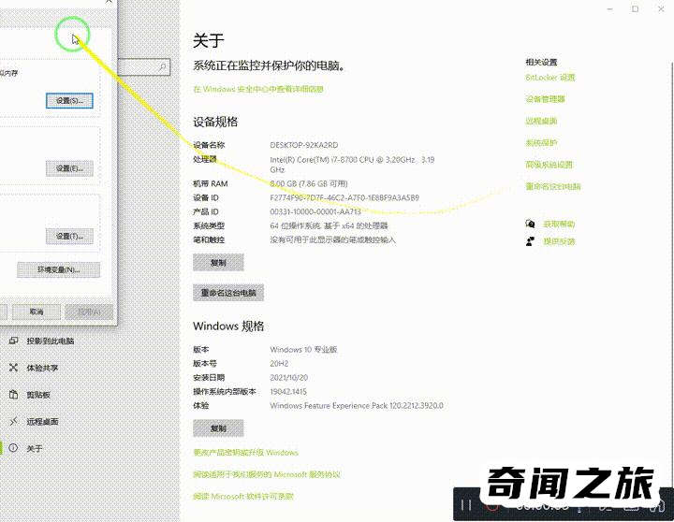Click the RAM value 8.00 GB (7.86 GB 可用)

point(309,183)
